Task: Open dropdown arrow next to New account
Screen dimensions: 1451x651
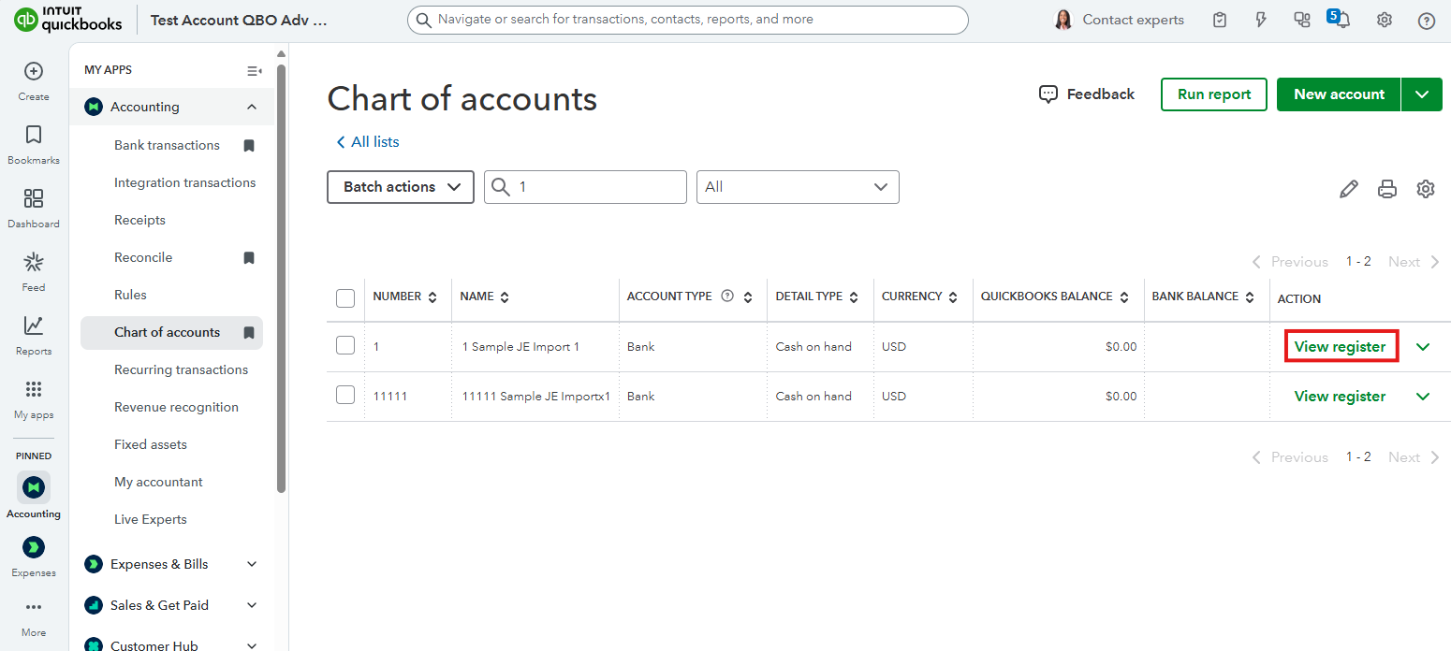Action: coord(1422,94)
